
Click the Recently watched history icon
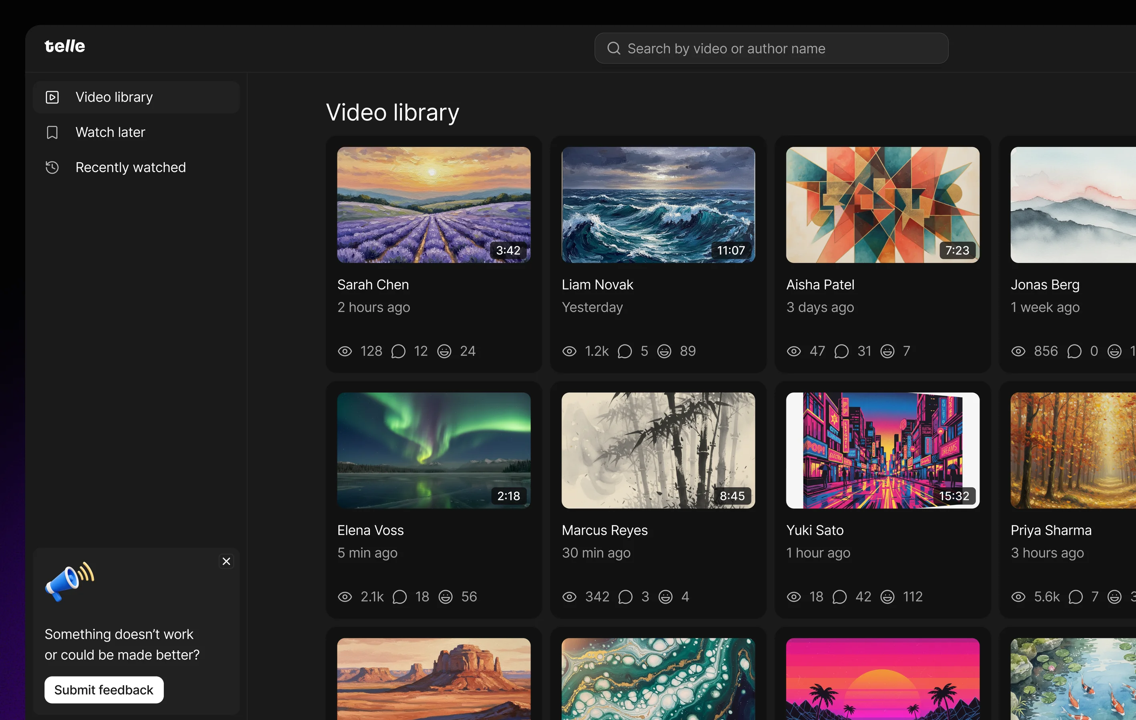[52, 167]
